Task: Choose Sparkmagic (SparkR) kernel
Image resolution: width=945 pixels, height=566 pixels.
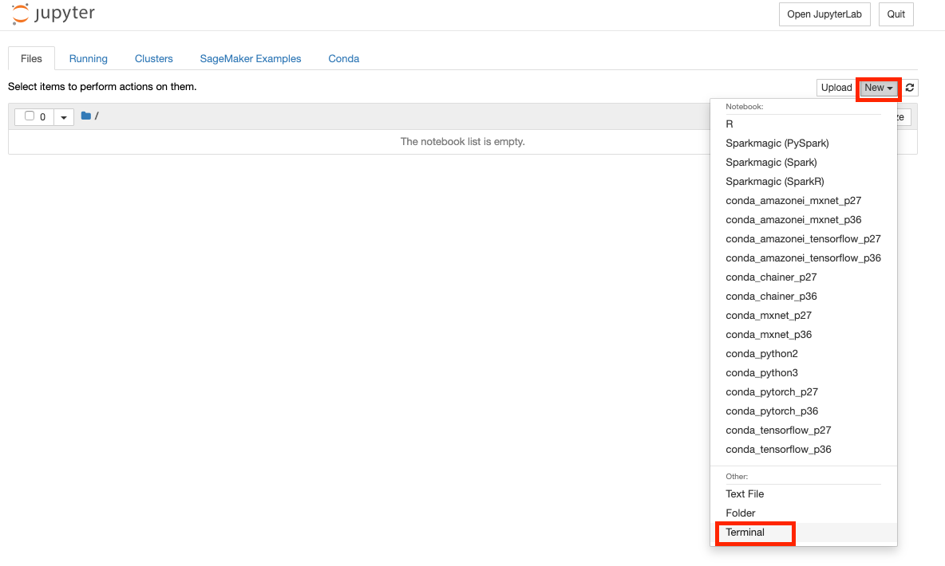Action: [x=804, y=182]
